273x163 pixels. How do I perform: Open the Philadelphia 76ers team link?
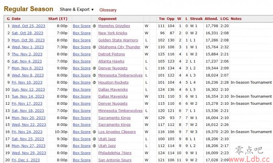click(x=115, y=153)
